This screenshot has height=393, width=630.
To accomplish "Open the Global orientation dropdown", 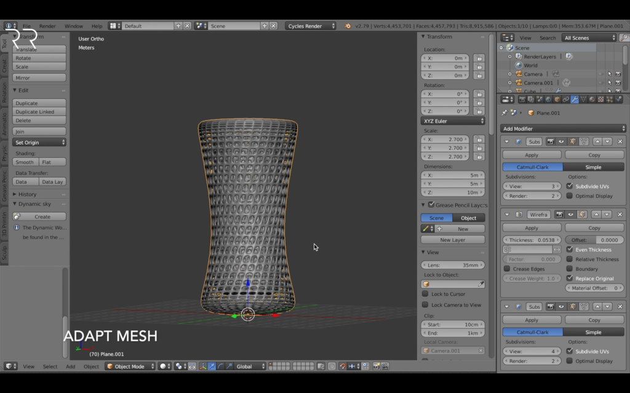I will tap(250, 366).
